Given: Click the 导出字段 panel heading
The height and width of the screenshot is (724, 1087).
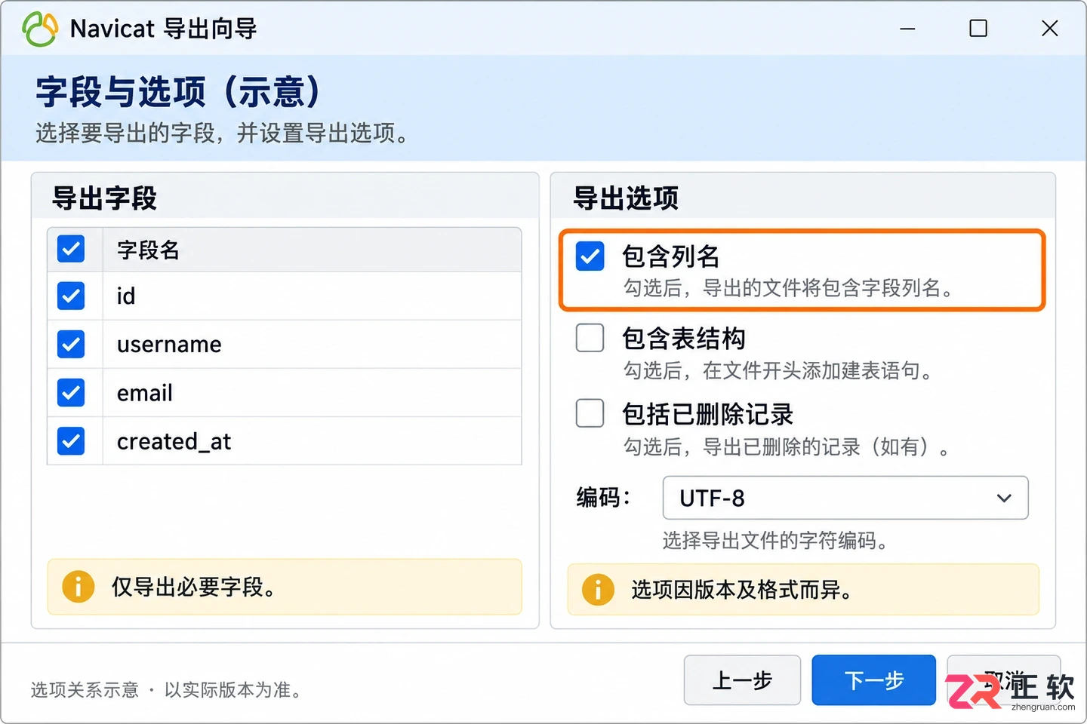Looking at the screenshot, I should (x=104, y=198).
